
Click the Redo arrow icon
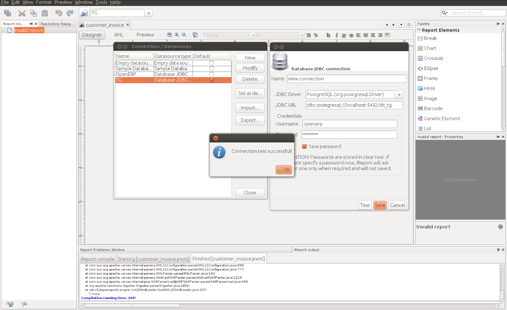70,13
